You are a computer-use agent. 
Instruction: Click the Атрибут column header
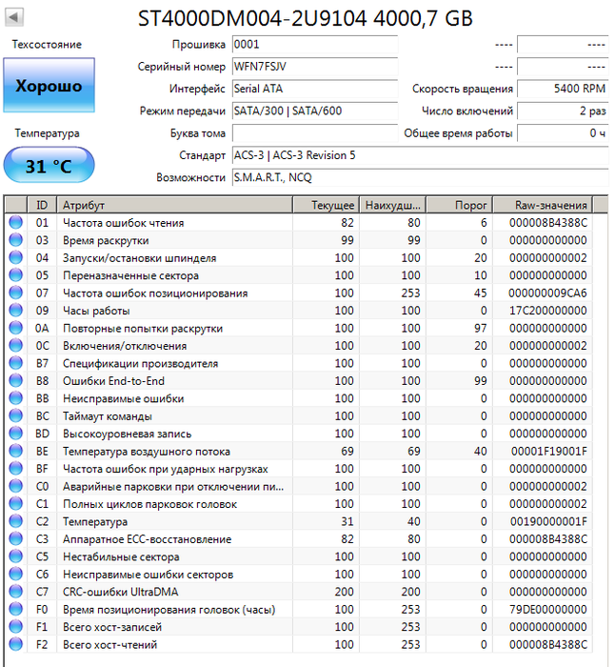[174, 205]
